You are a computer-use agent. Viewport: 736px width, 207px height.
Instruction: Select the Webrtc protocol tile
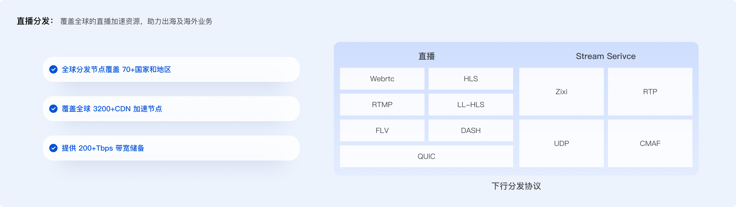[x=382, y=79]
